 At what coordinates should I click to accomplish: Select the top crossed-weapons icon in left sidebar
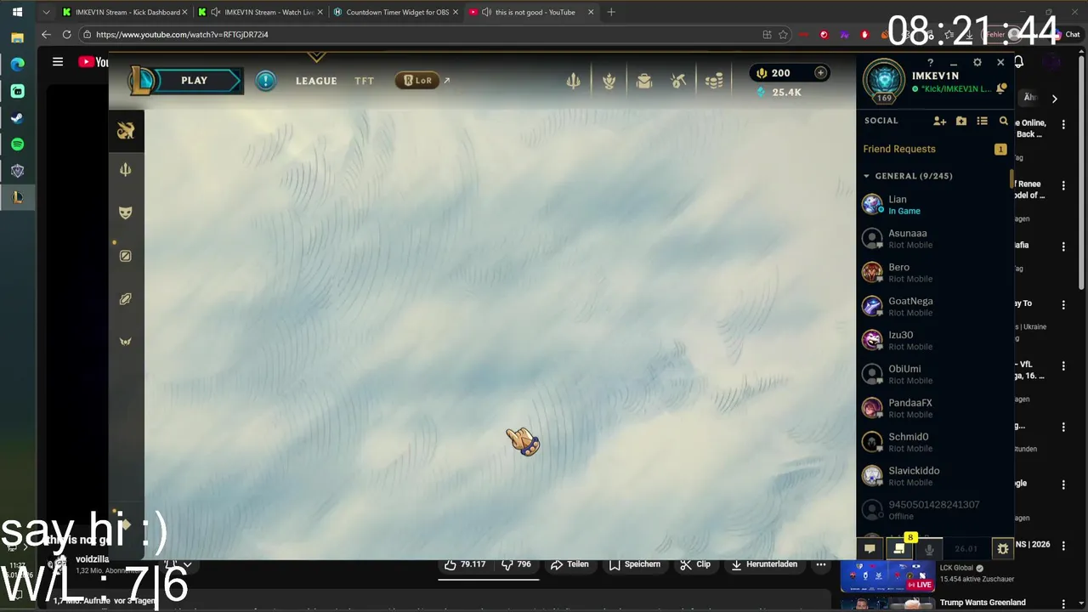click(126, 130)
